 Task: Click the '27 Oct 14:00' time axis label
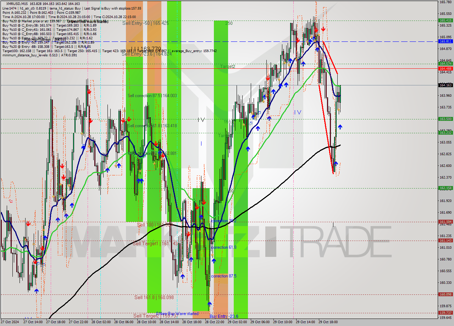(x=33, y=322)
